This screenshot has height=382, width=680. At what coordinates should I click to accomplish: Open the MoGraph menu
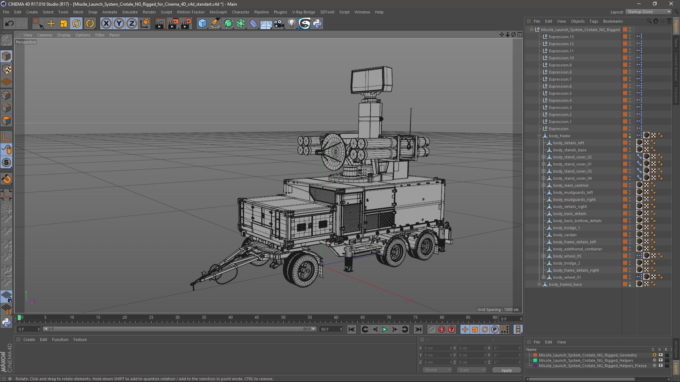pos(218,12)
